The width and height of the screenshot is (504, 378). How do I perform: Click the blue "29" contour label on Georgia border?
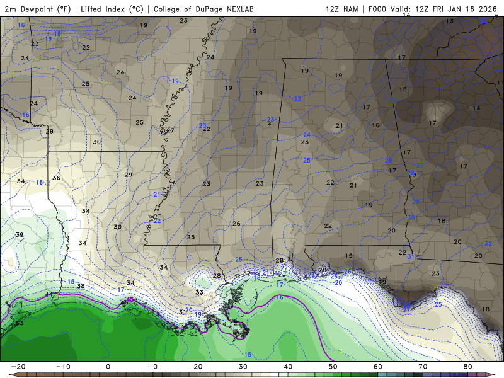tap(416, 202)
